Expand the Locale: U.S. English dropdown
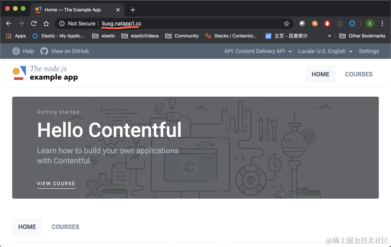Viewport: 391px width, 247px height. pyautogui.click(x=325, y=51)
